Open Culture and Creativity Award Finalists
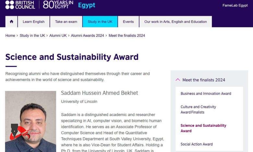253x152 pixels. coord(198,109)
